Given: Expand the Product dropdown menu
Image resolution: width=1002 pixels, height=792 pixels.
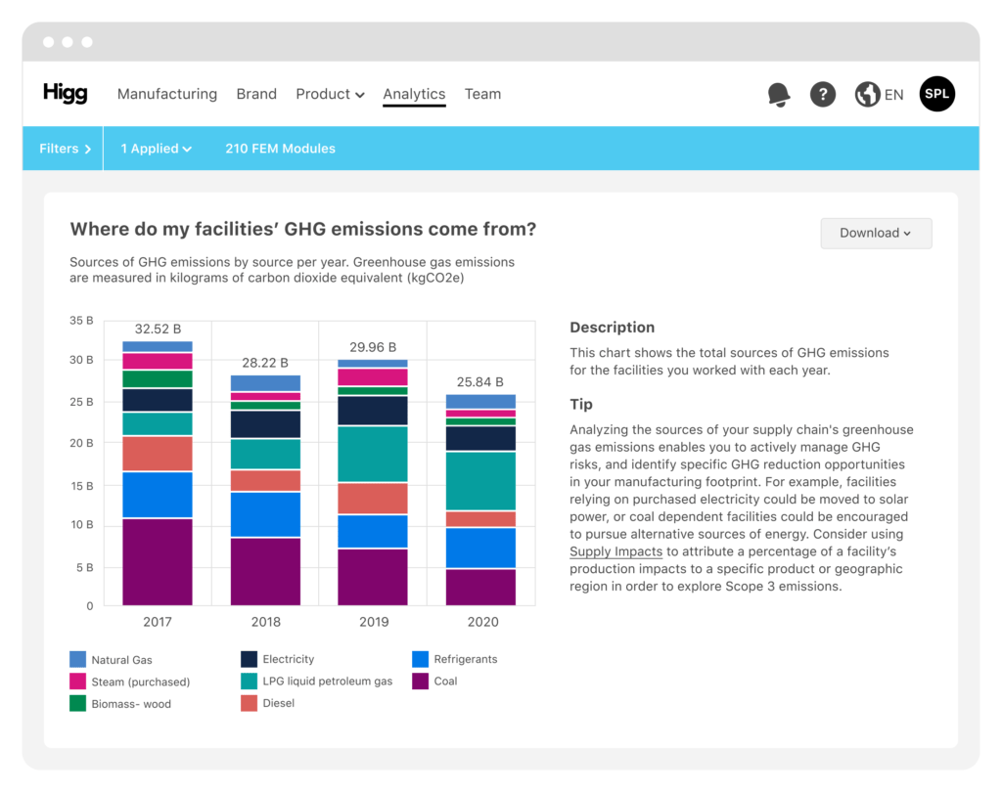Looking at the screenshot, I should (x=330, y=94).
